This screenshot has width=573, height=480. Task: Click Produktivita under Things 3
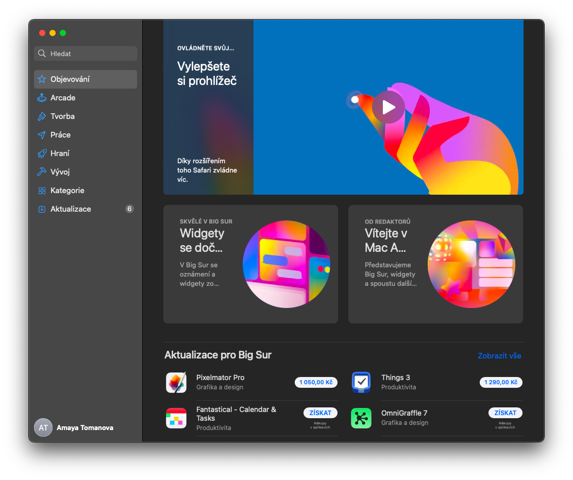[398, 387]
